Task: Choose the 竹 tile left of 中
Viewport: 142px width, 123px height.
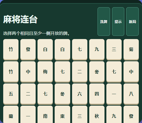Action: coord(11,72)
